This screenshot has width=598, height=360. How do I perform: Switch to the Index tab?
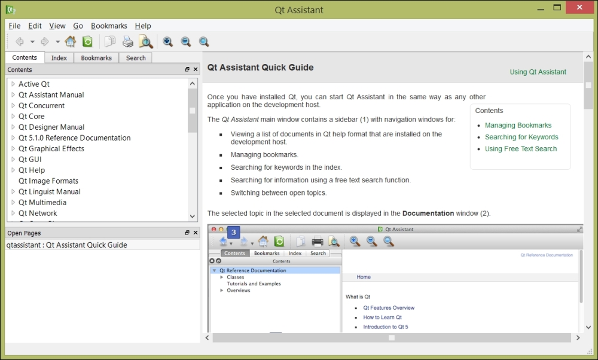tap(59, 58)
